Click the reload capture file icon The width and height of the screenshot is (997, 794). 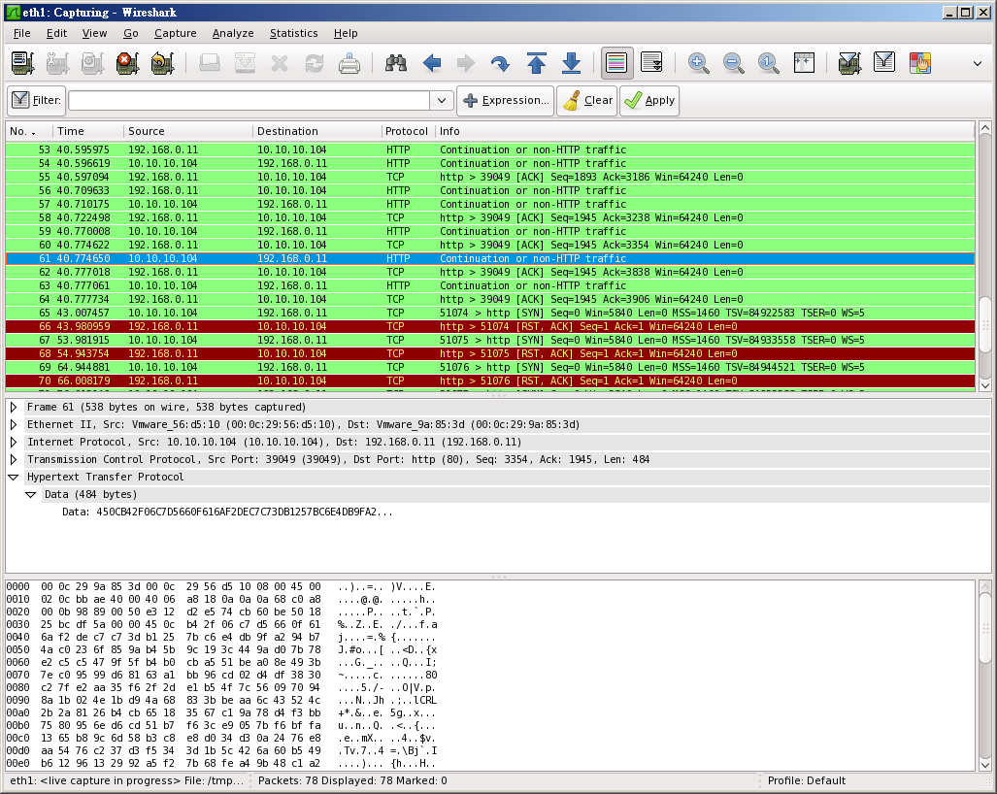(315, 62)
